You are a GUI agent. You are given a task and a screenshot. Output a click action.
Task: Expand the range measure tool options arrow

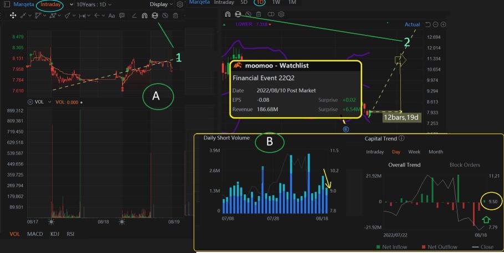(89, 16)
